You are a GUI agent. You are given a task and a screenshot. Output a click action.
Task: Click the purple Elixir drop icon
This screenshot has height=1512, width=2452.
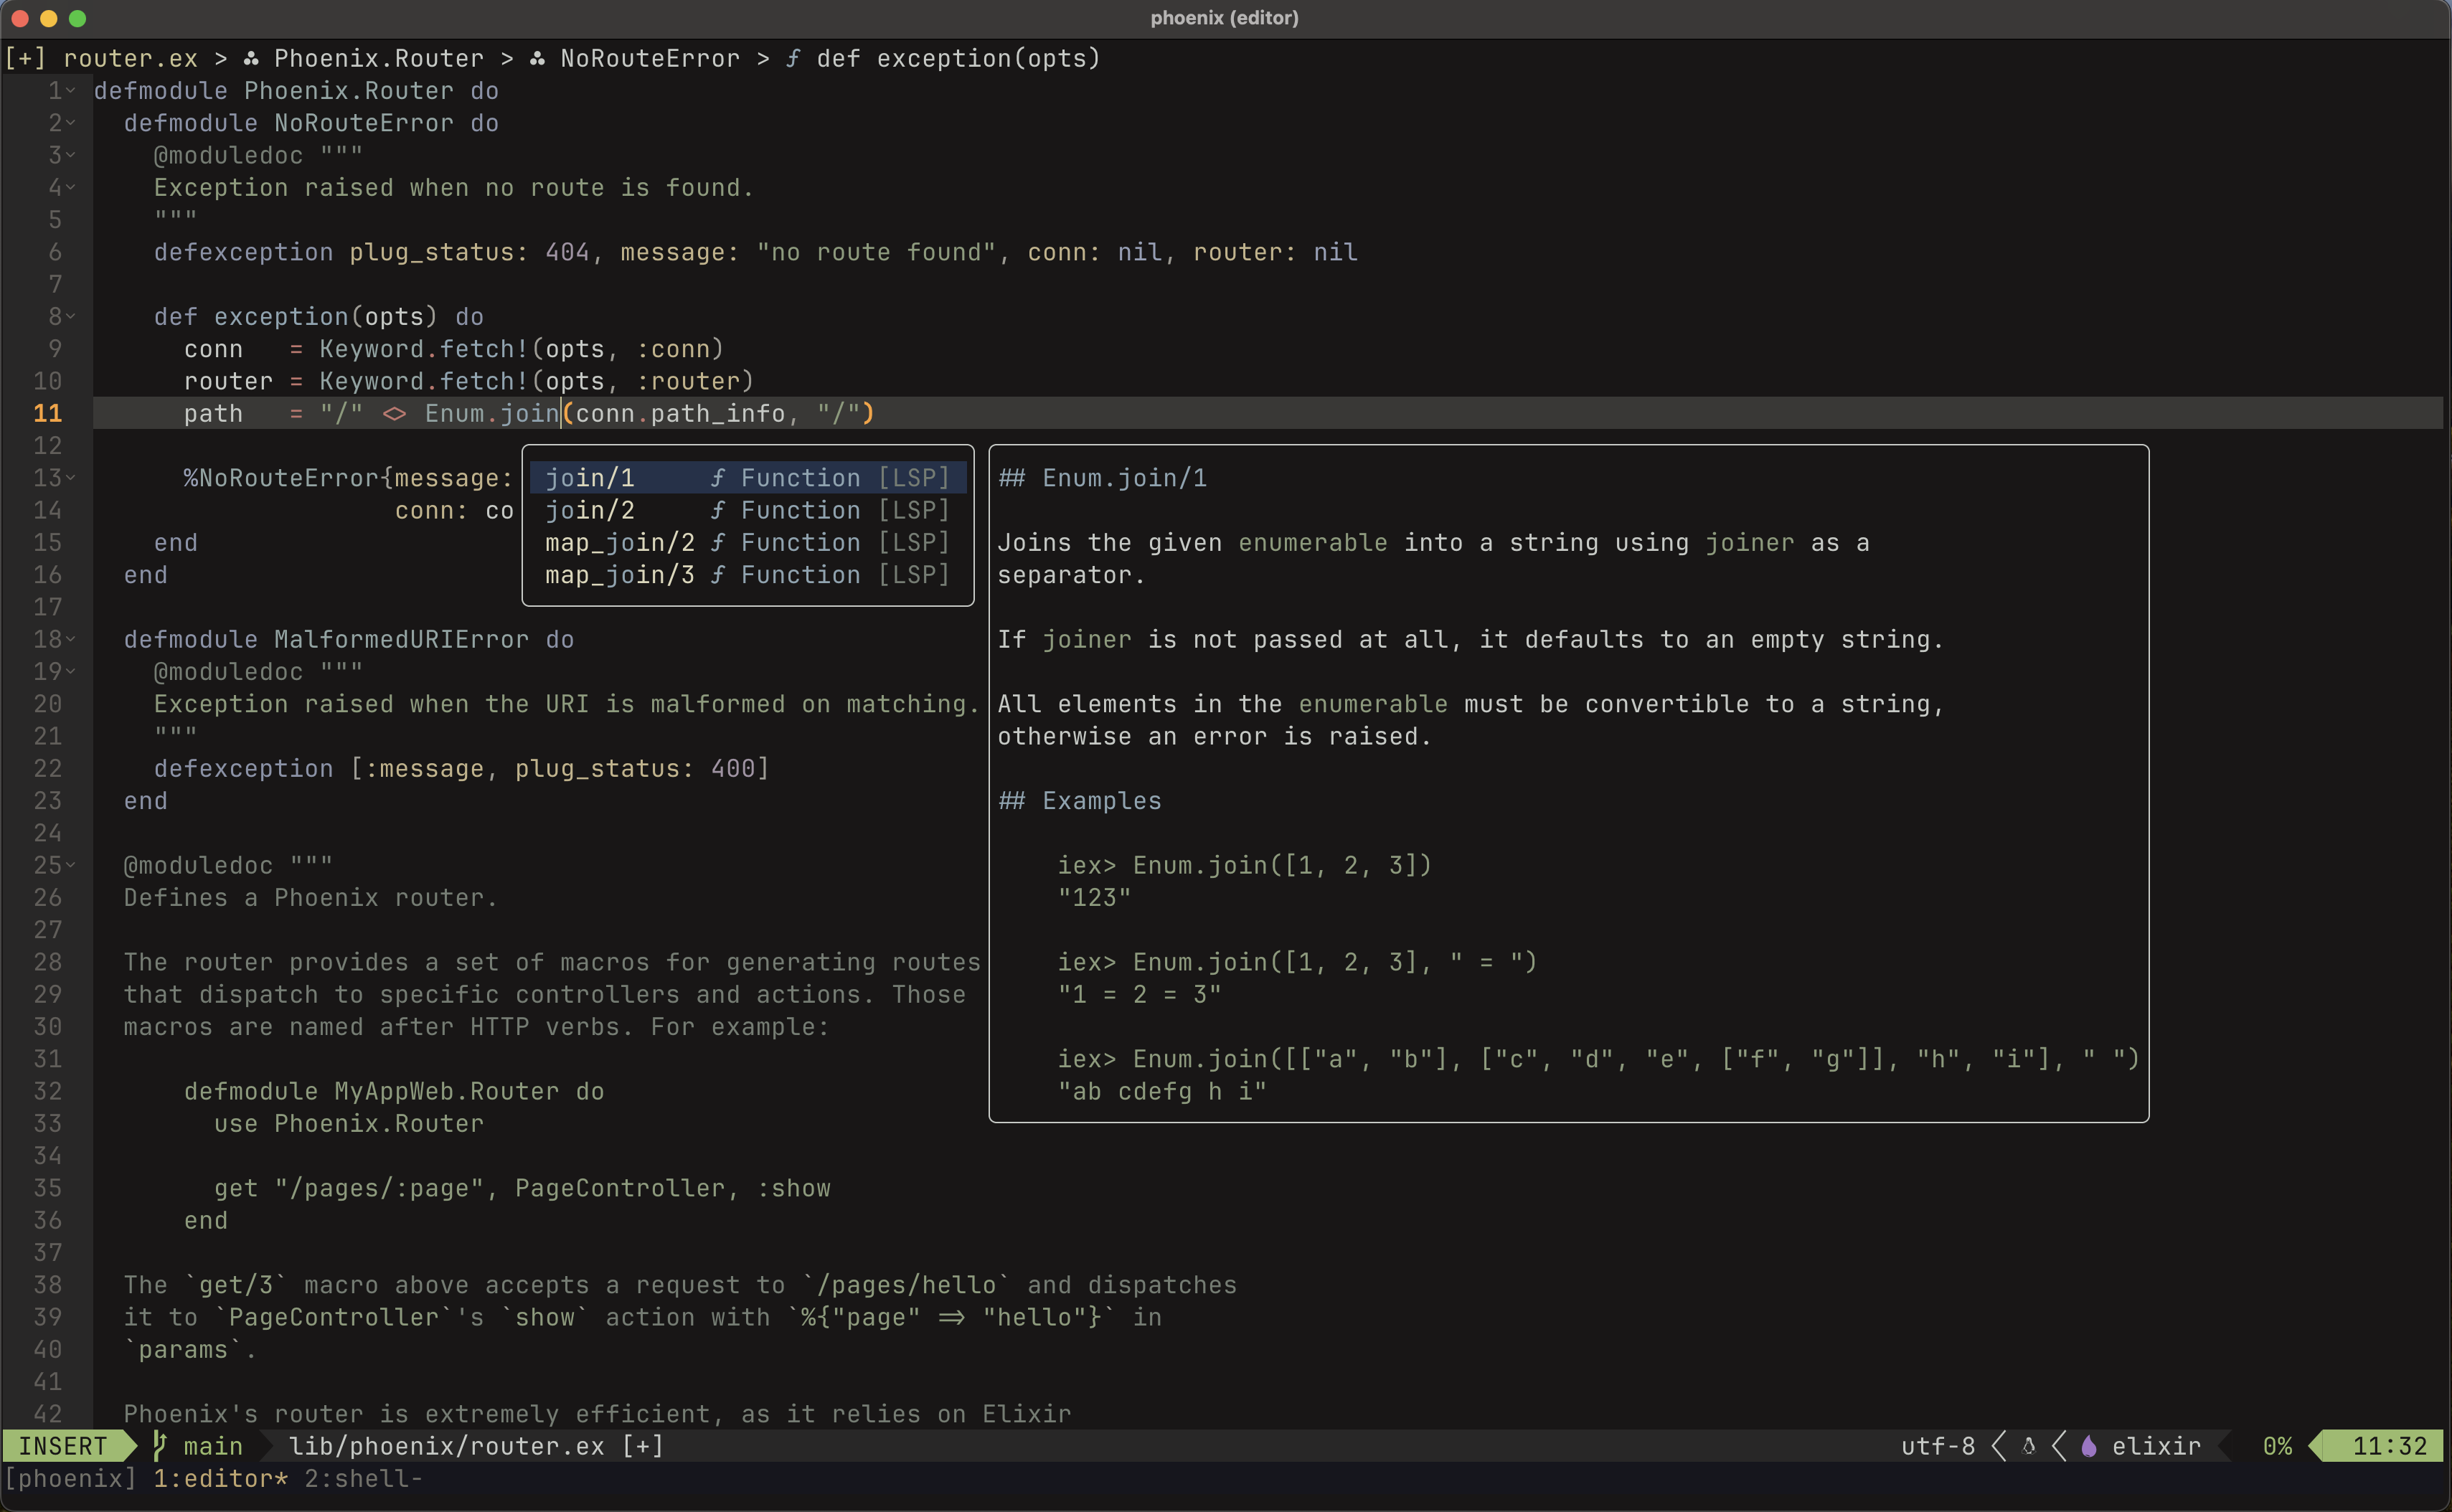point(2088,1446)
